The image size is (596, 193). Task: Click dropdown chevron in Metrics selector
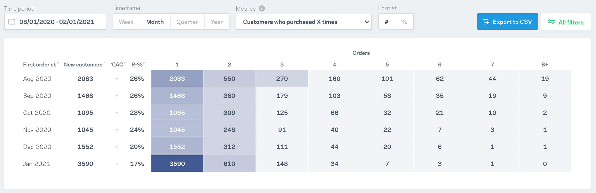[x=367, y=22]
